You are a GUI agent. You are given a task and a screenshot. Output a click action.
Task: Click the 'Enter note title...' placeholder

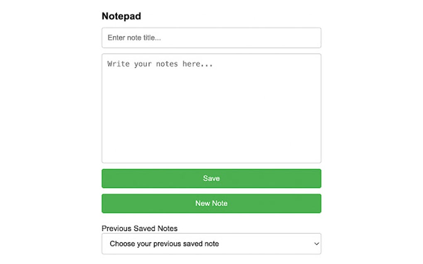pyautogui.click(x=134, y=38)
